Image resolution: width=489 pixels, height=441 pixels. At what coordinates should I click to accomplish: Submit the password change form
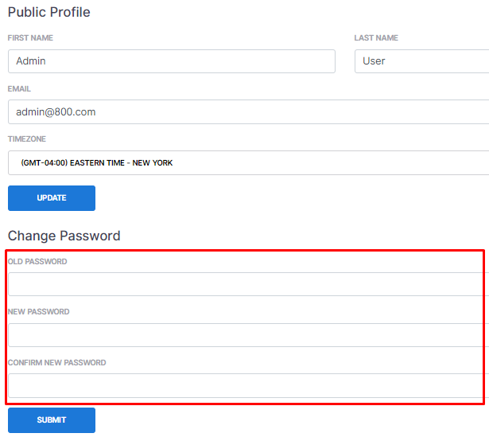(x=52, y=420)
